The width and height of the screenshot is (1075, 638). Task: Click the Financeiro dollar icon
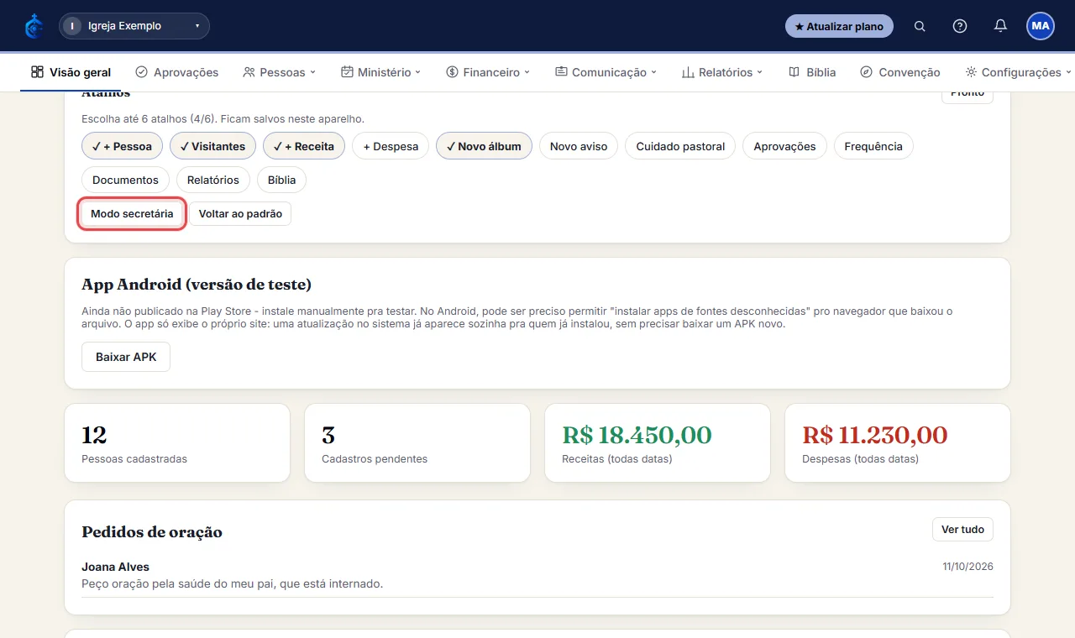coord(452,72)
